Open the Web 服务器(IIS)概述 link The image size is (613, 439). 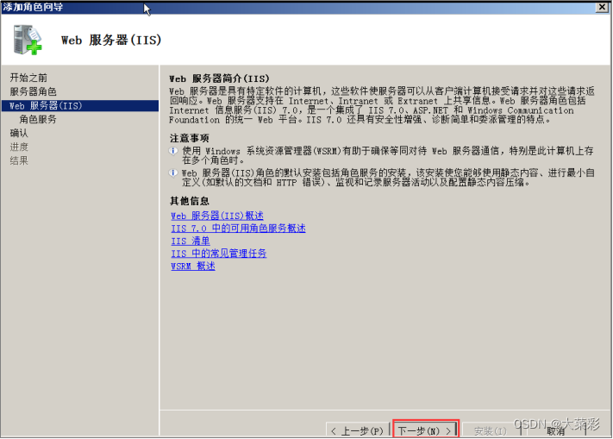pos(217,216)
